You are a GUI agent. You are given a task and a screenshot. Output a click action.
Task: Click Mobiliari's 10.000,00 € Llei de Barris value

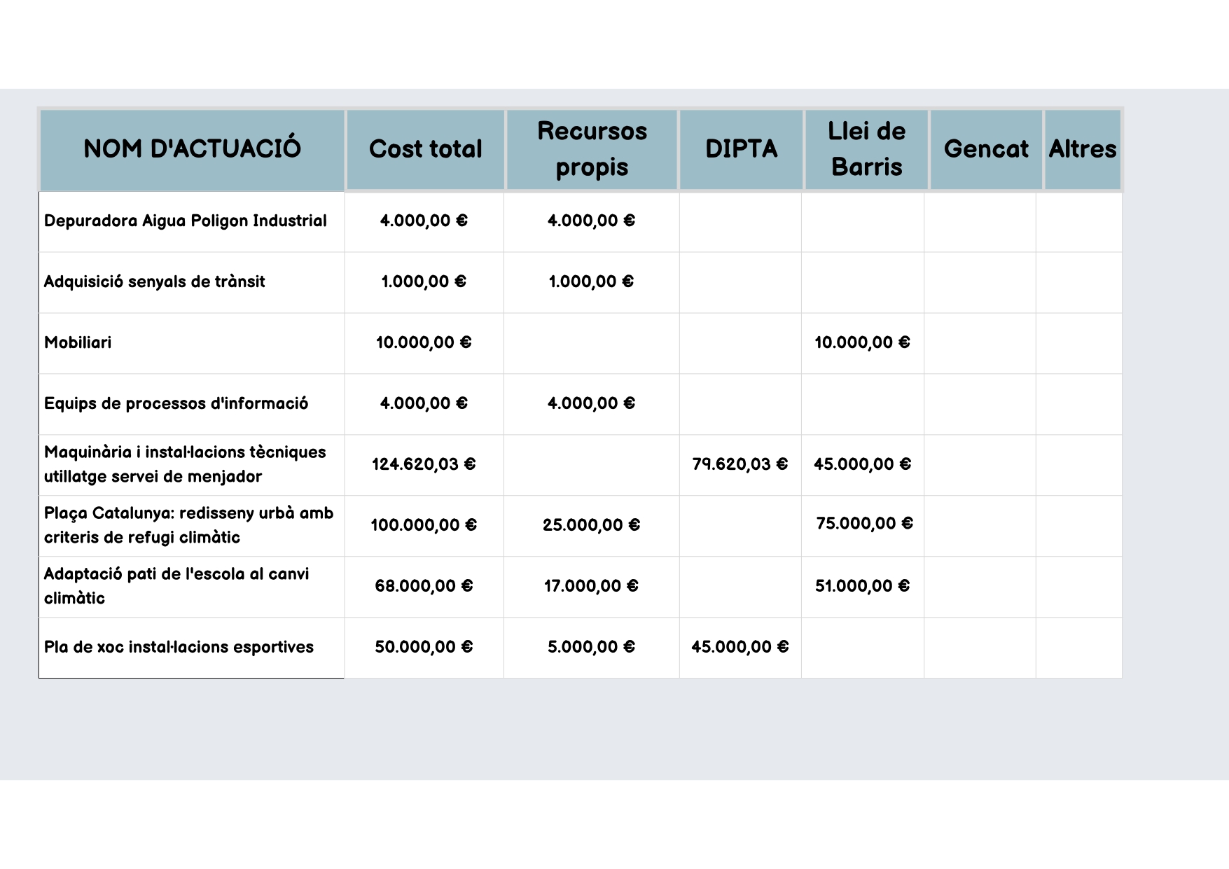pos(862,343)
